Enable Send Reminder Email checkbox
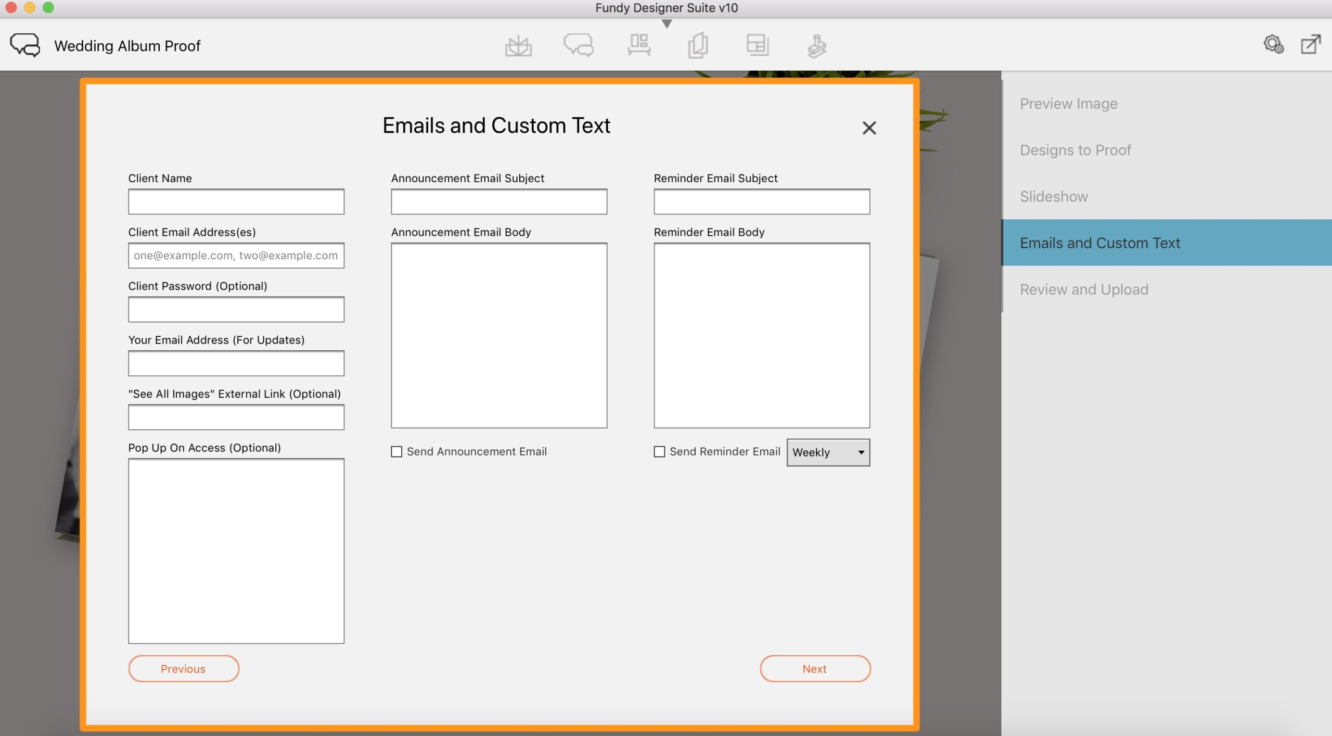1332x736 pixels. tap(659, 452)
